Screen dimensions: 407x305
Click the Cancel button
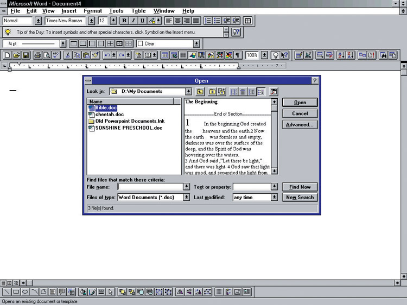point(300,113)
